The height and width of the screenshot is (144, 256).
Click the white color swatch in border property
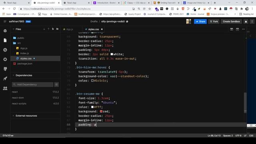pos(112,54)
